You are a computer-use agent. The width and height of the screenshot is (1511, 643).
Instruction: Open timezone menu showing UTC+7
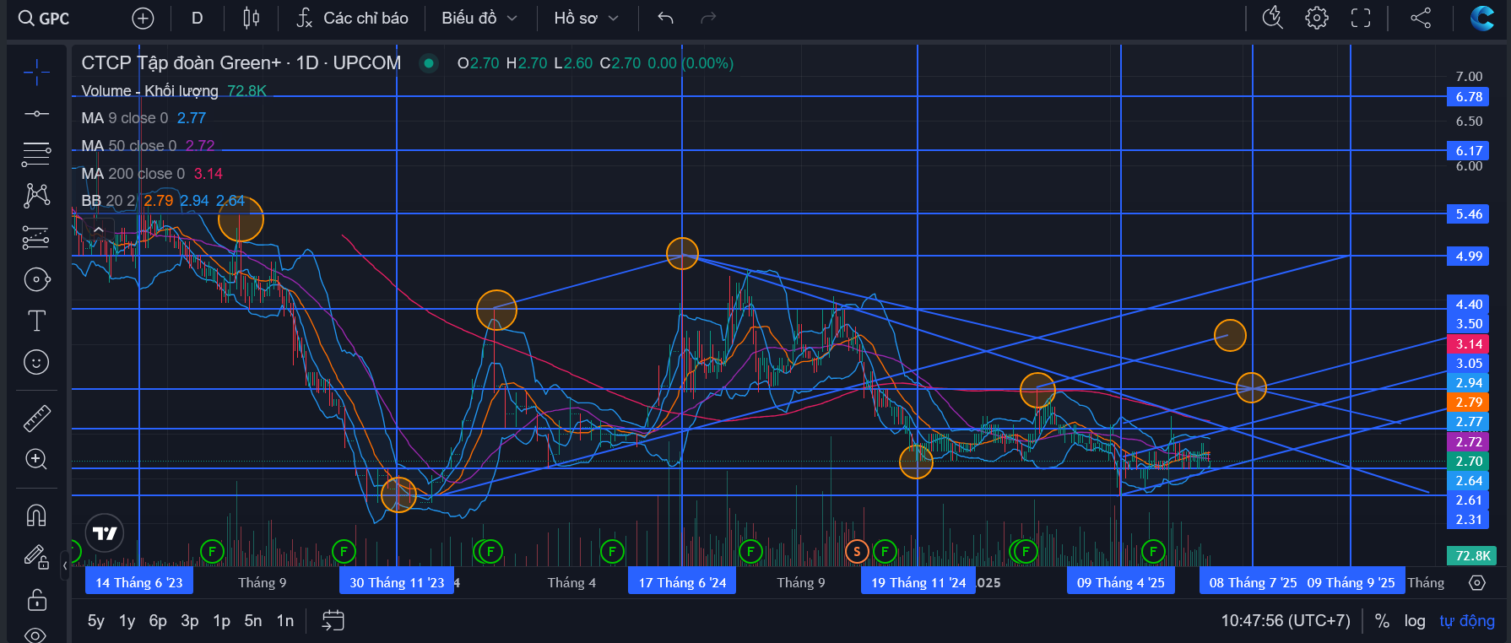1286,621
